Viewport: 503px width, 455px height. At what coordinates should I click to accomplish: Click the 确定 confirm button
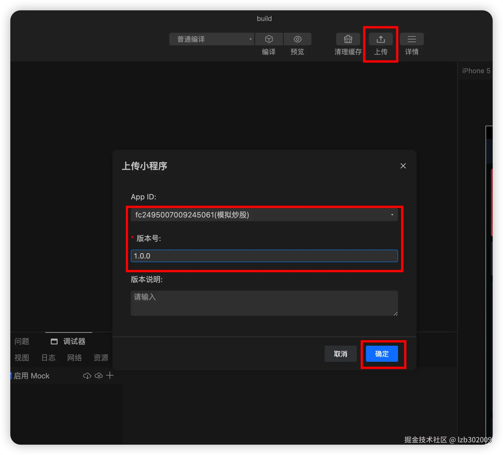(381, 354)
